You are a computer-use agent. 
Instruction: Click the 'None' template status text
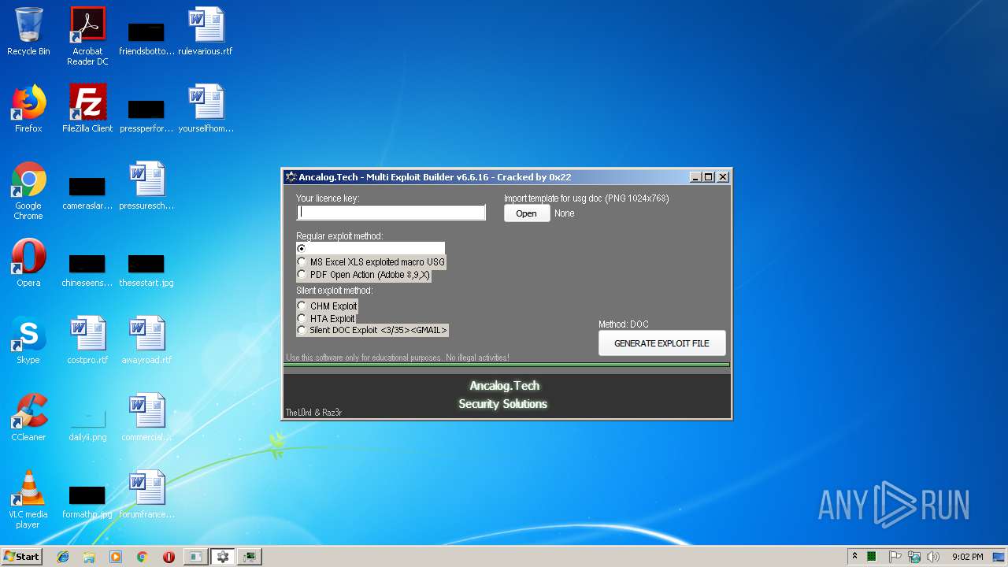click(x=565, y=213)
